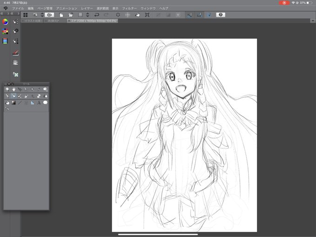
Task: Open the Brush Size palette icon
Action: [15, 41]
